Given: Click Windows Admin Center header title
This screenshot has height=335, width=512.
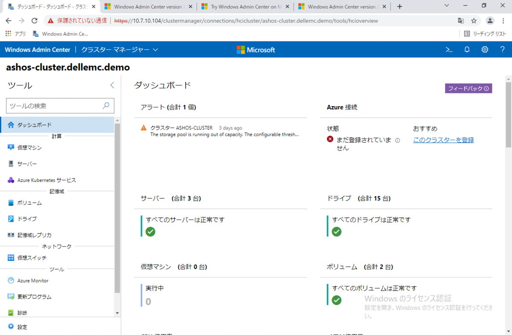Looking at the screenshot, I should coord(38,49).
